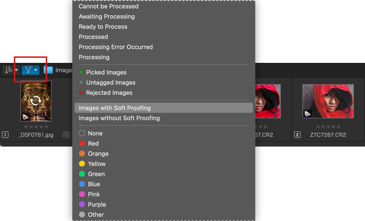Click the blue image folder icon
Viewport: 365px width, 221px height.
[48, 70]
